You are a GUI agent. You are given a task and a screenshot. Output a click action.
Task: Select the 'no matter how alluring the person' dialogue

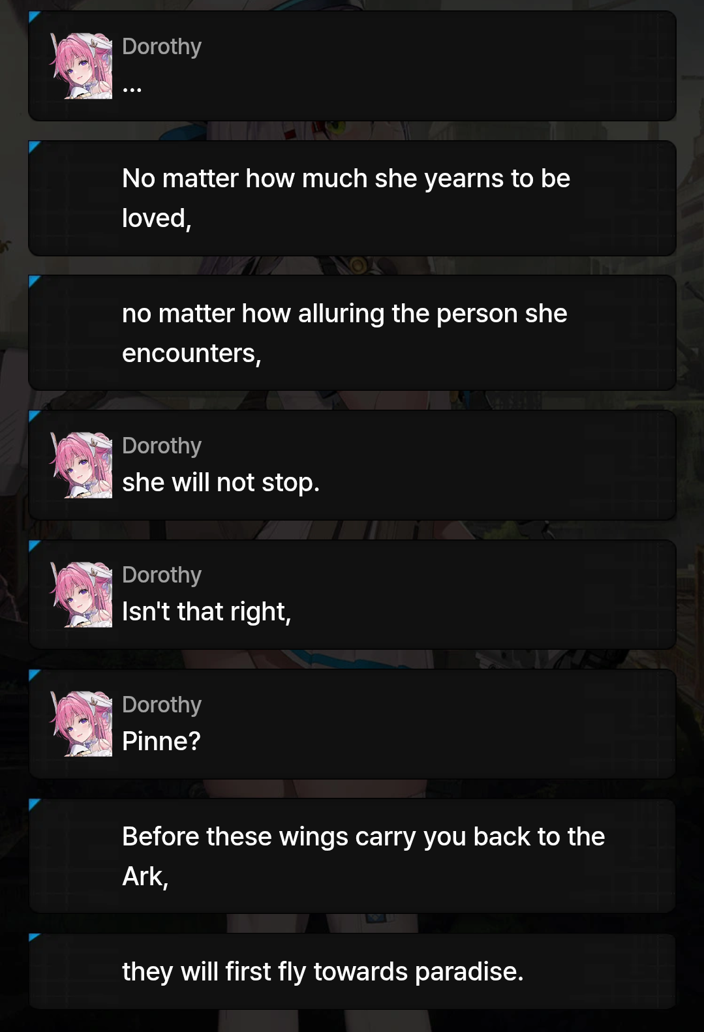click(344, 333)
